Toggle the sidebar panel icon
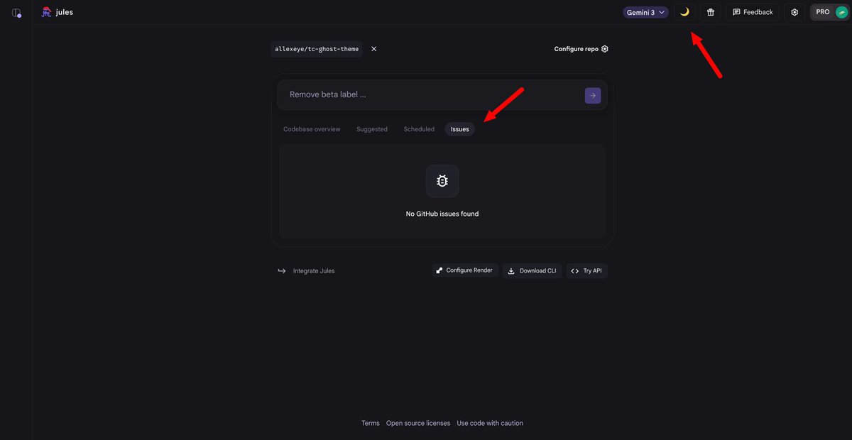 coord(16,12)
